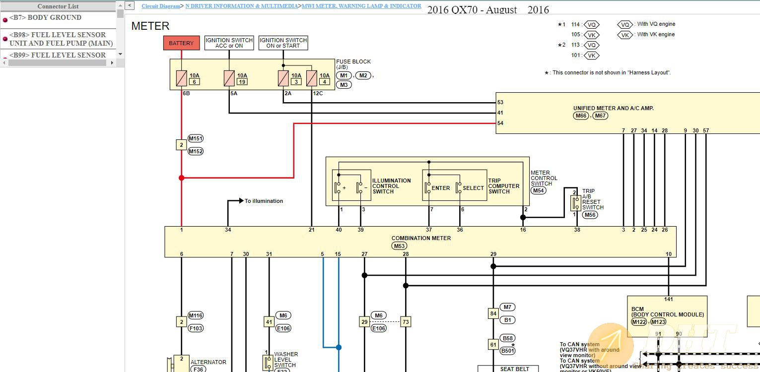Open the B501 connector label
This screenshot has height=372, width=760.
point(507,351)
